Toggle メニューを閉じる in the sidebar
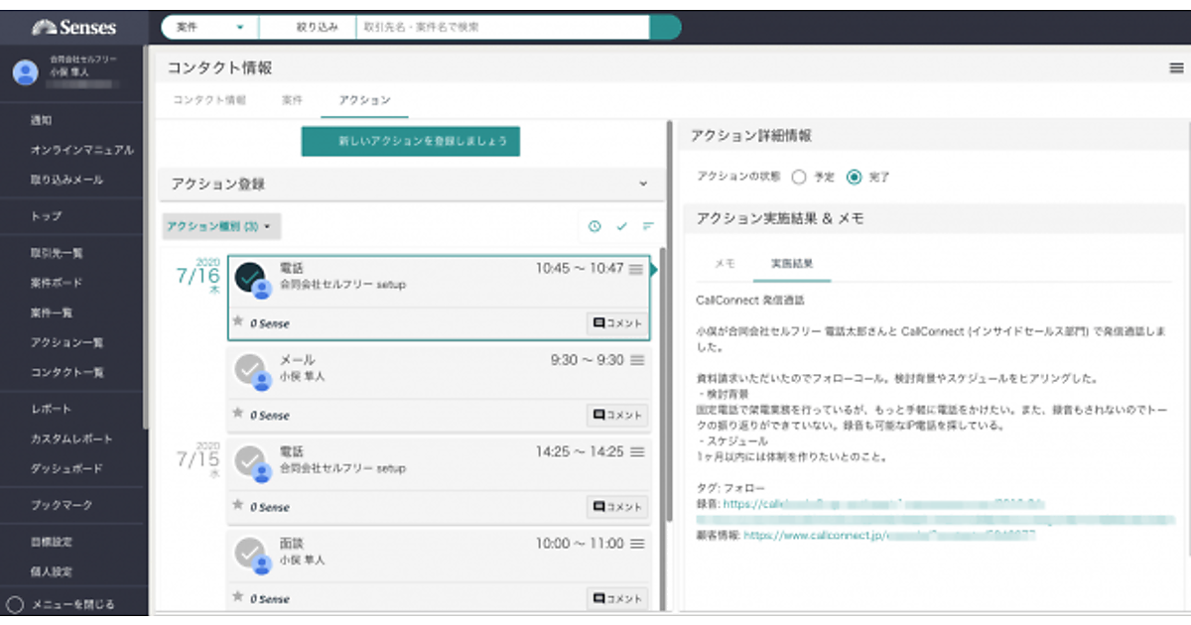Viewport: 1191px width, 625px height. coord(15,604)
